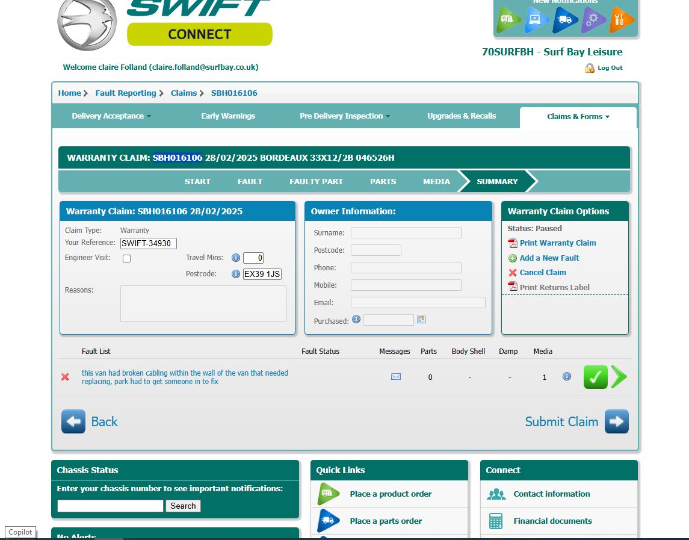
Task: Click the Contact information people icon
Action: (x=496, y=494)
